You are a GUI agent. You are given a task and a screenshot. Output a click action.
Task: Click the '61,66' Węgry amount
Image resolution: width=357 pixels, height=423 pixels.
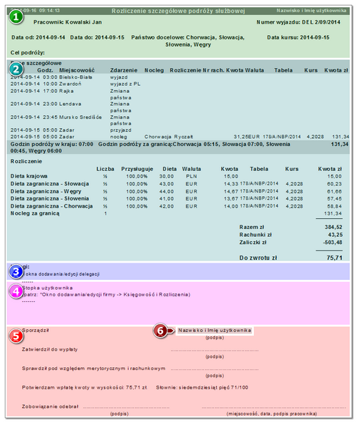pyautogui.click(x=334, y=192)
